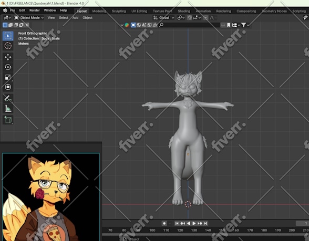309x241 pixels.
Task: Select the Rotate tool
Action: point(8,67)
